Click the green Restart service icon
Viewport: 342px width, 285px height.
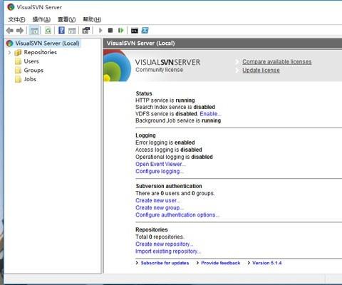120,31
